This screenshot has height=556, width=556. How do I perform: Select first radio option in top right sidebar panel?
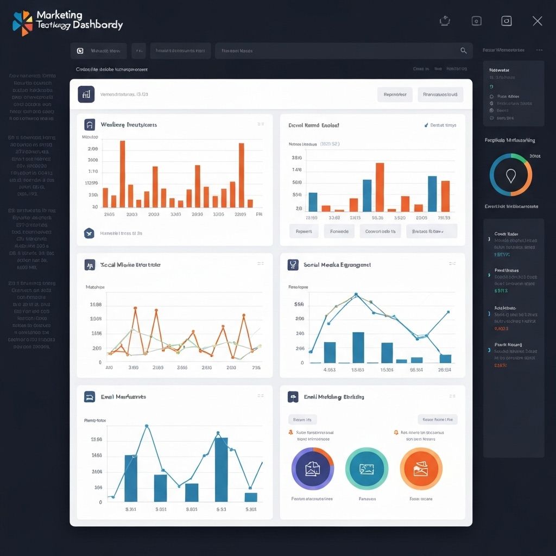click(x=491, y=96)
